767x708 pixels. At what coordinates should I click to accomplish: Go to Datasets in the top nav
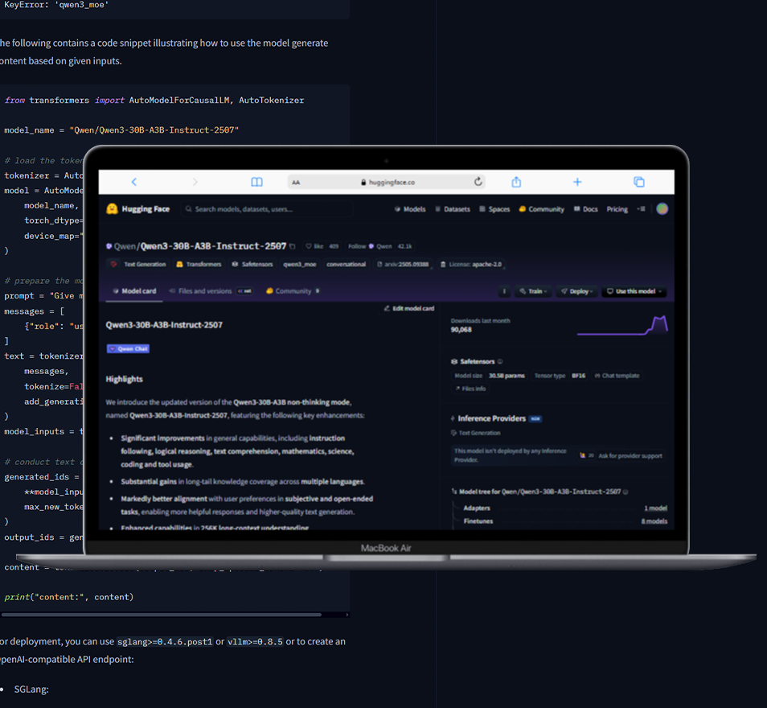[x=453, y=209]
